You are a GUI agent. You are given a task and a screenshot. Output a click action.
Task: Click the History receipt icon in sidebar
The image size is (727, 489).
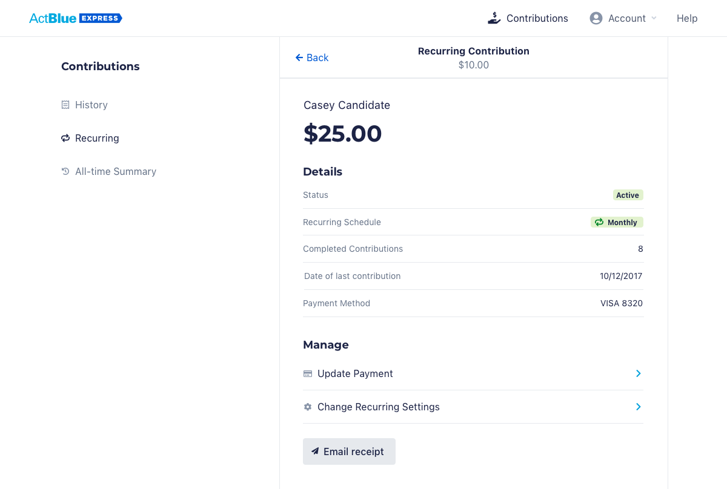[65, 105]
